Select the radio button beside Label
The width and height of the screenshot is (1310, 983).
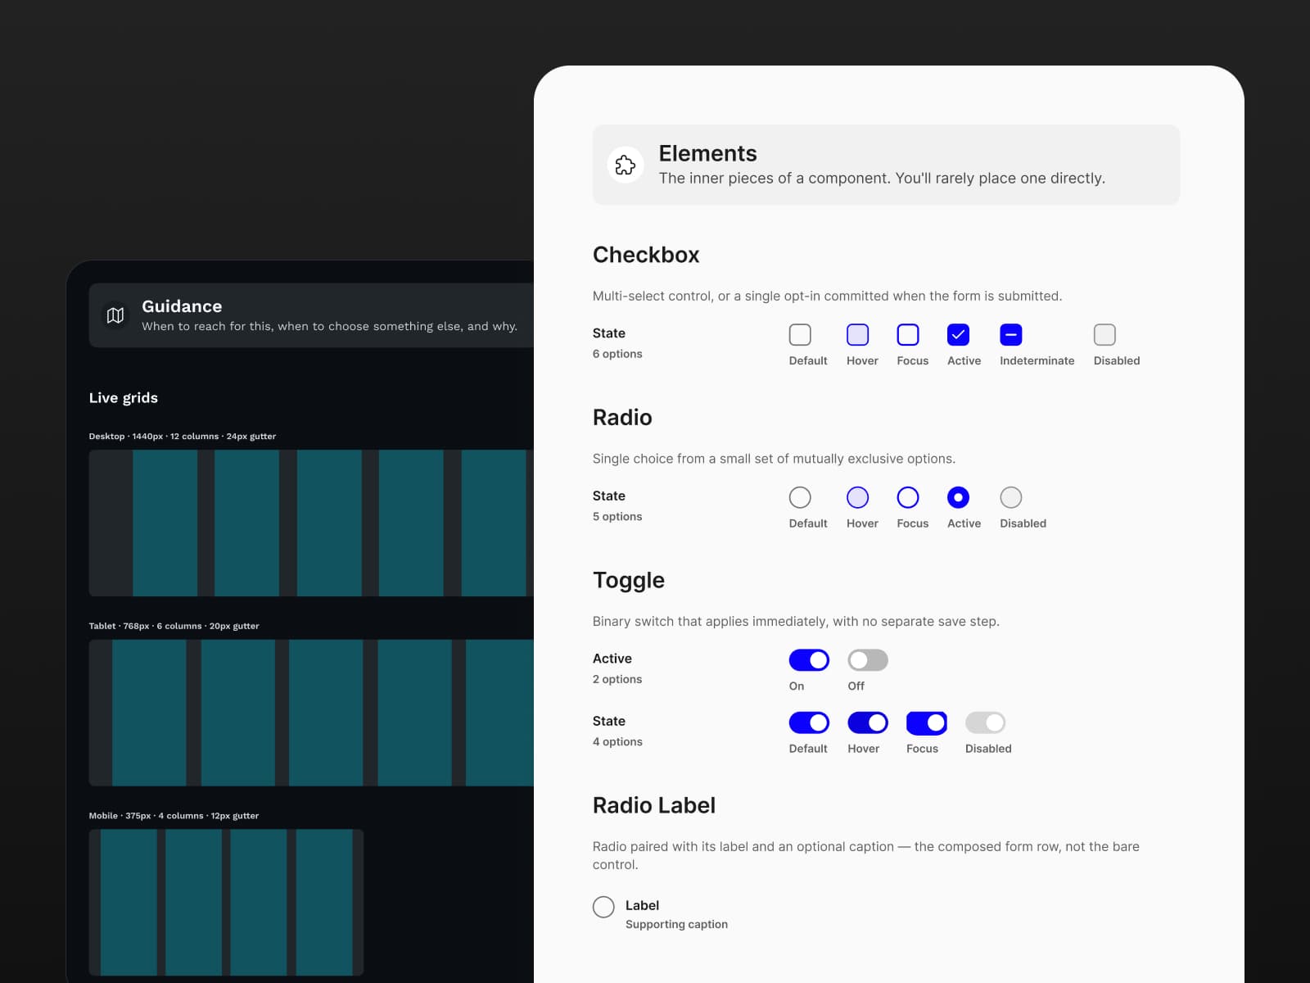[603, 907]
